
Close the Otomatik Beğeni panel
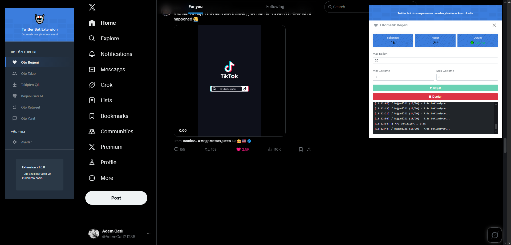pos(494,25)
